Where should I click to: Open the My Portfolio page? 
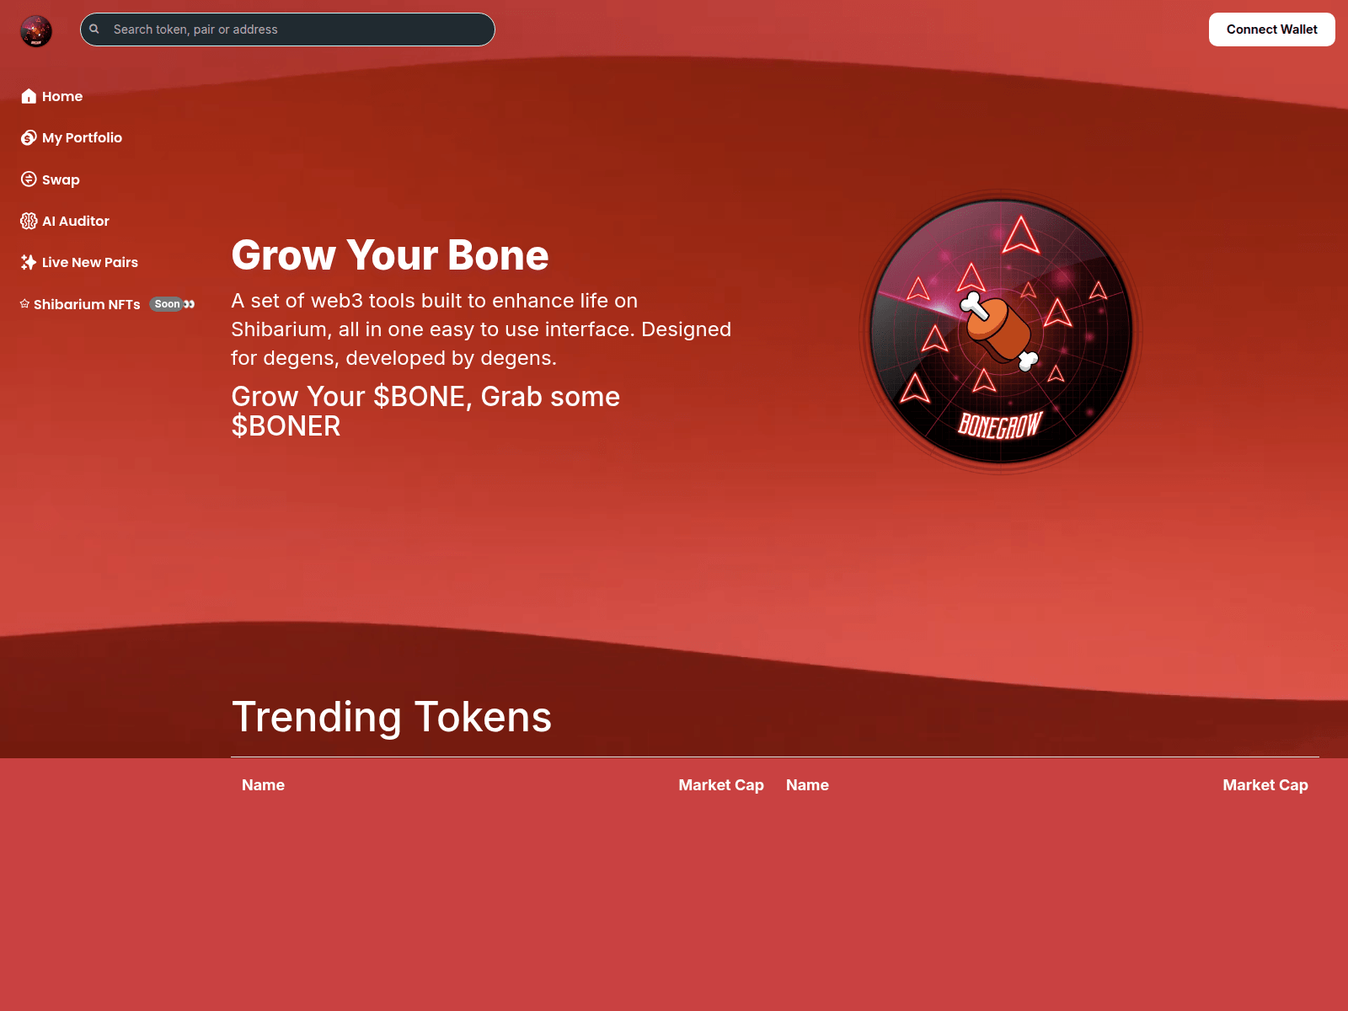click(x=82, y=137)
